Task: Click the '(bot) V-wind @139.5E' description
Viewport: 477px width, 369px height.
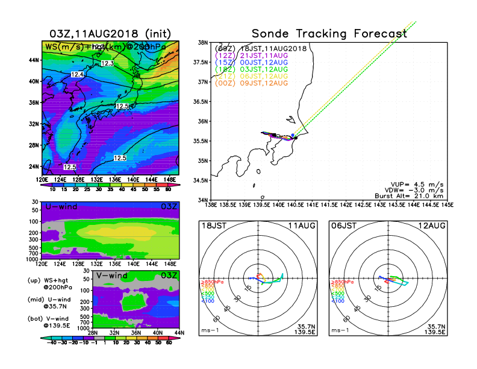Action: pyautogui.click(x=49, y=322)
